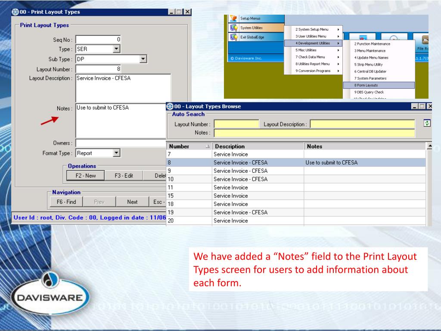Select row 20 Service Invoice
The height and width of the screenshot is (331, 441).
pyautogui.click(x=296, y=221)
